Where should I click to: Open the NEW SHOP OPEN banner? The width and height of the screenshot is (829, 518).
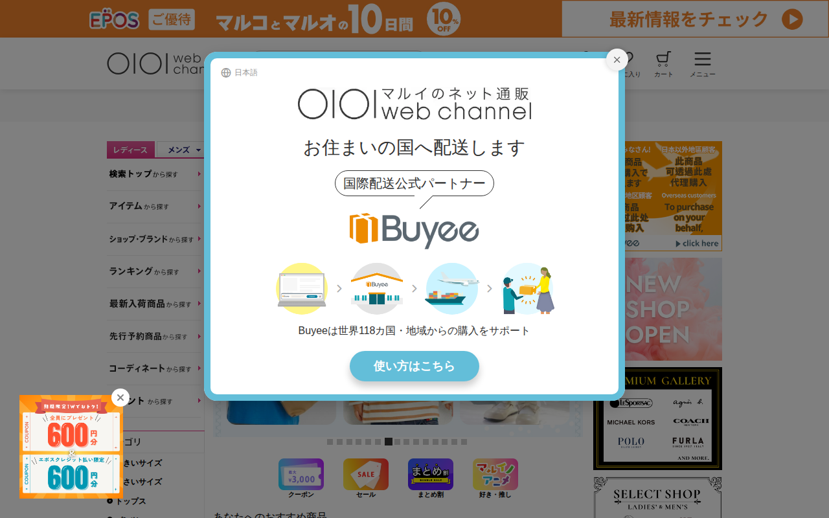(657, 310)
